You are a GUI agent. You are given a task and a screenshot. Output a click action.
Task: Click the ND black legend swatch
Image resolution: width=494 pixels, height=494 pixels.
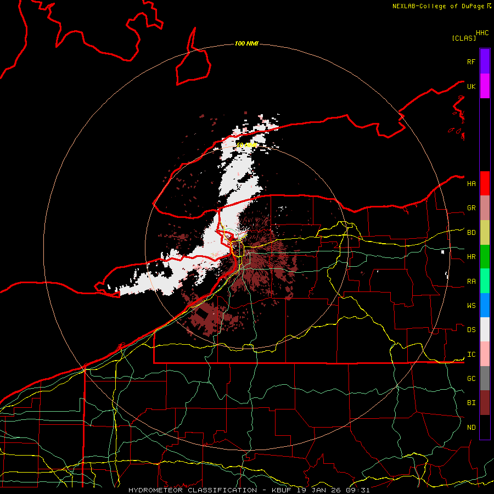tap(485, 427)
